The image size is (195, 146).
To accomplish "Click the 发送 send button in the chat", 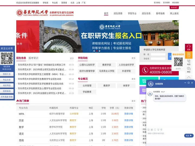I will (x=189, y=135).
